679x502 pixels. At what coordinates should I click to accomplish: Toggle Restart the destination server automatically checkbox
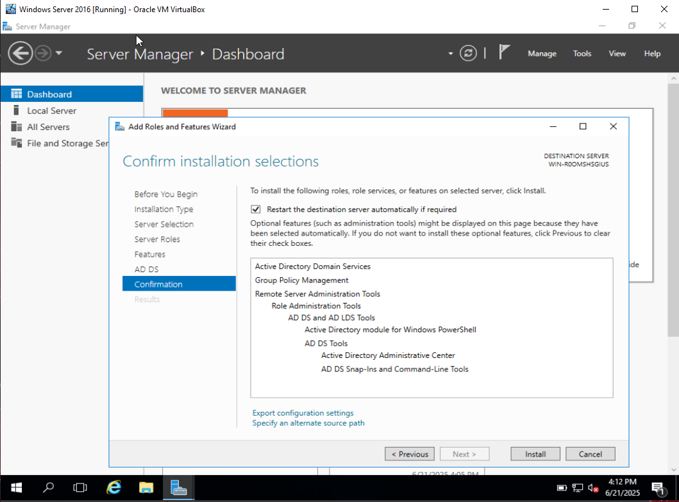coord(255,209)
